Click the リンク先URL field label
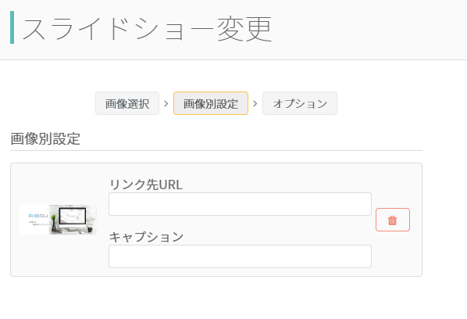This screenshot has height=319, width=467. (x=145, y=185)
